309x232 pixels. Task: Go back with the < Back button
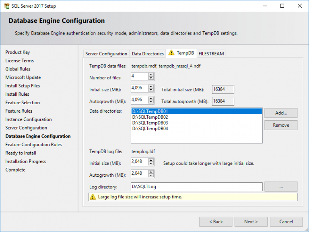point(216,222)
